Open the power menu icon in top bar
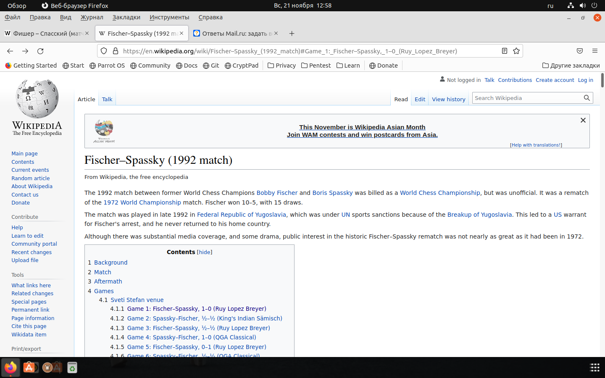The height and width of the screenshot is (378, 605). [x=594, y=5]
